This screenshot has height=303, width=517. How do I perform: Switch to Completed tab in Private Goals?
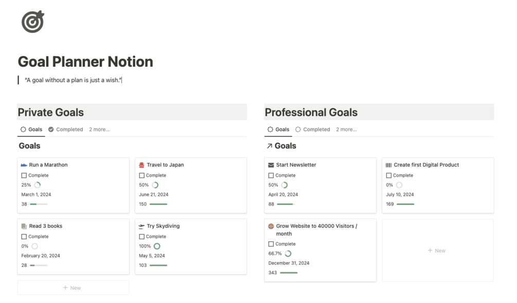(x=66, y=129)
